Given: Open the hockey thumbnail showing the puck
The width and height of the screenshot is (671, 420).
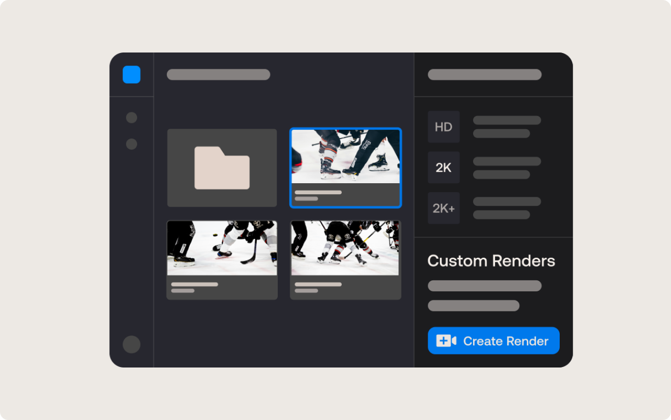Looking at the screenshot, I should [222, 248].
